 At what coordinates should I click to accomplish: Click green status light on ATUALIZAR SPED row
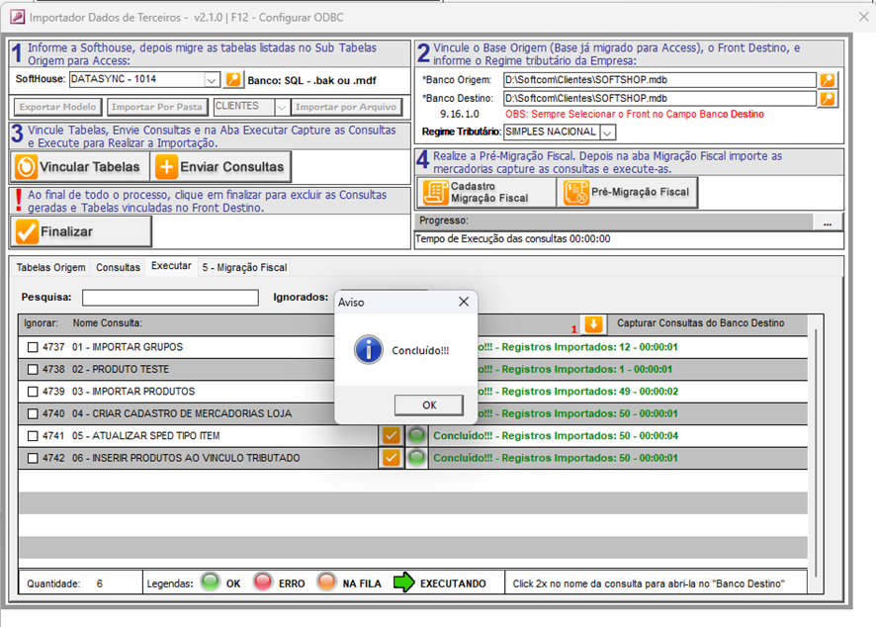tap(417, 435)
